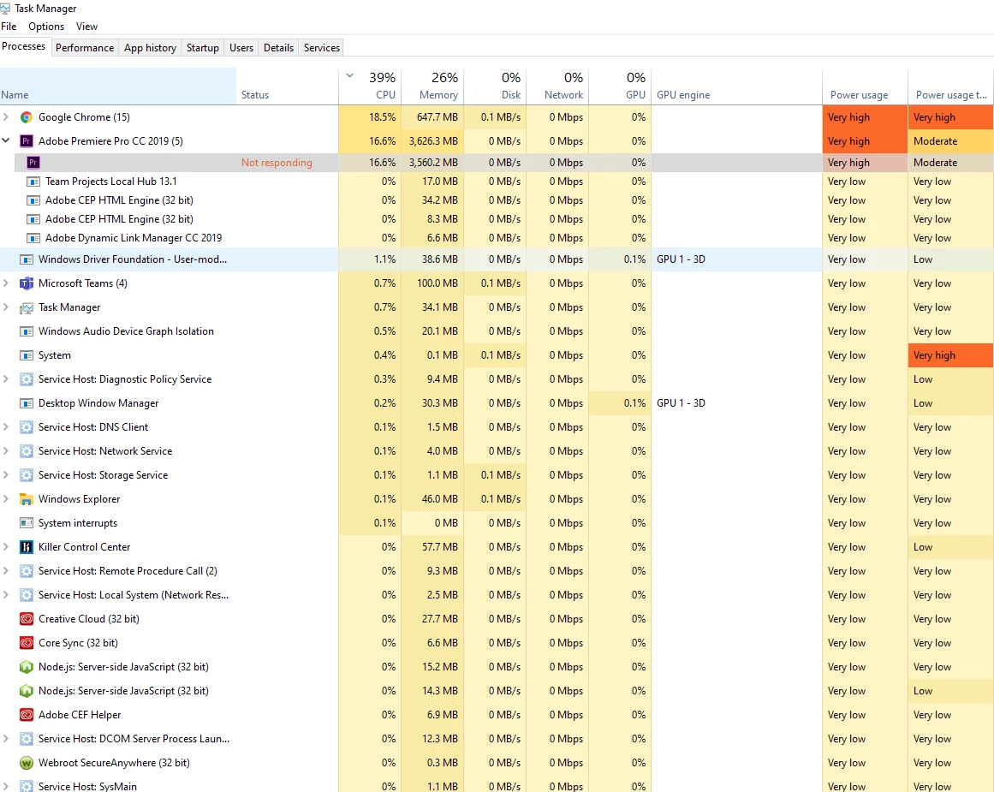994x792 pixels.
Task: Click the Service Host DNS Client icon
Action: [26, 427]
